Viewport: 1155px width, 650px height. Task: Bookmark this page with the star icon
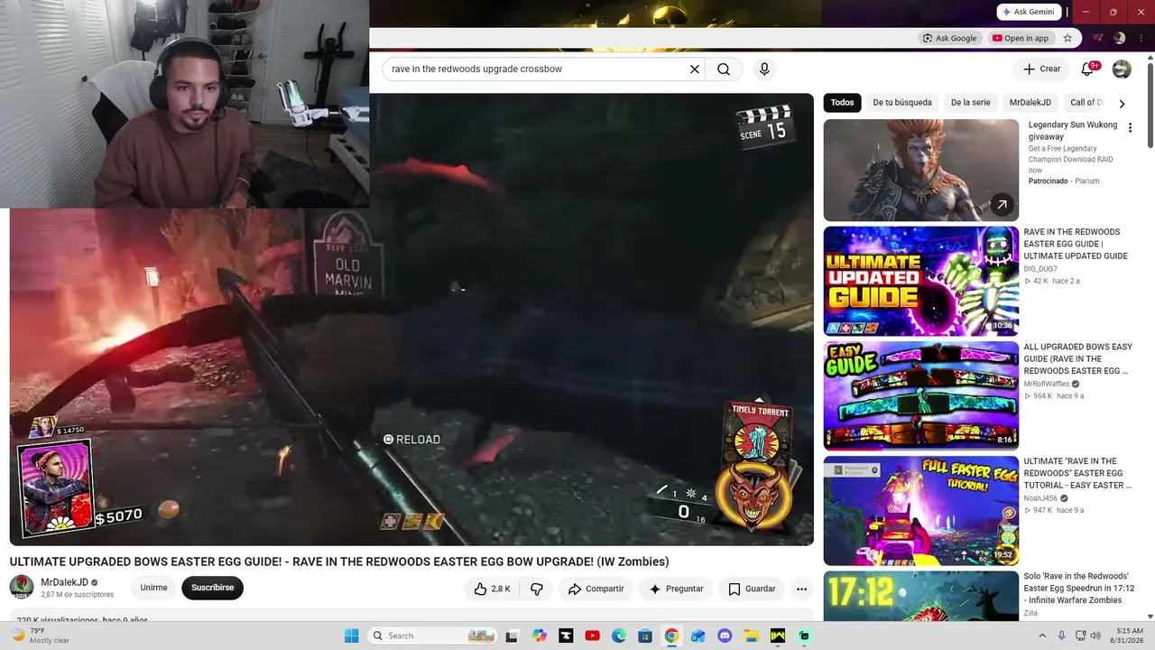point(1067,38)
